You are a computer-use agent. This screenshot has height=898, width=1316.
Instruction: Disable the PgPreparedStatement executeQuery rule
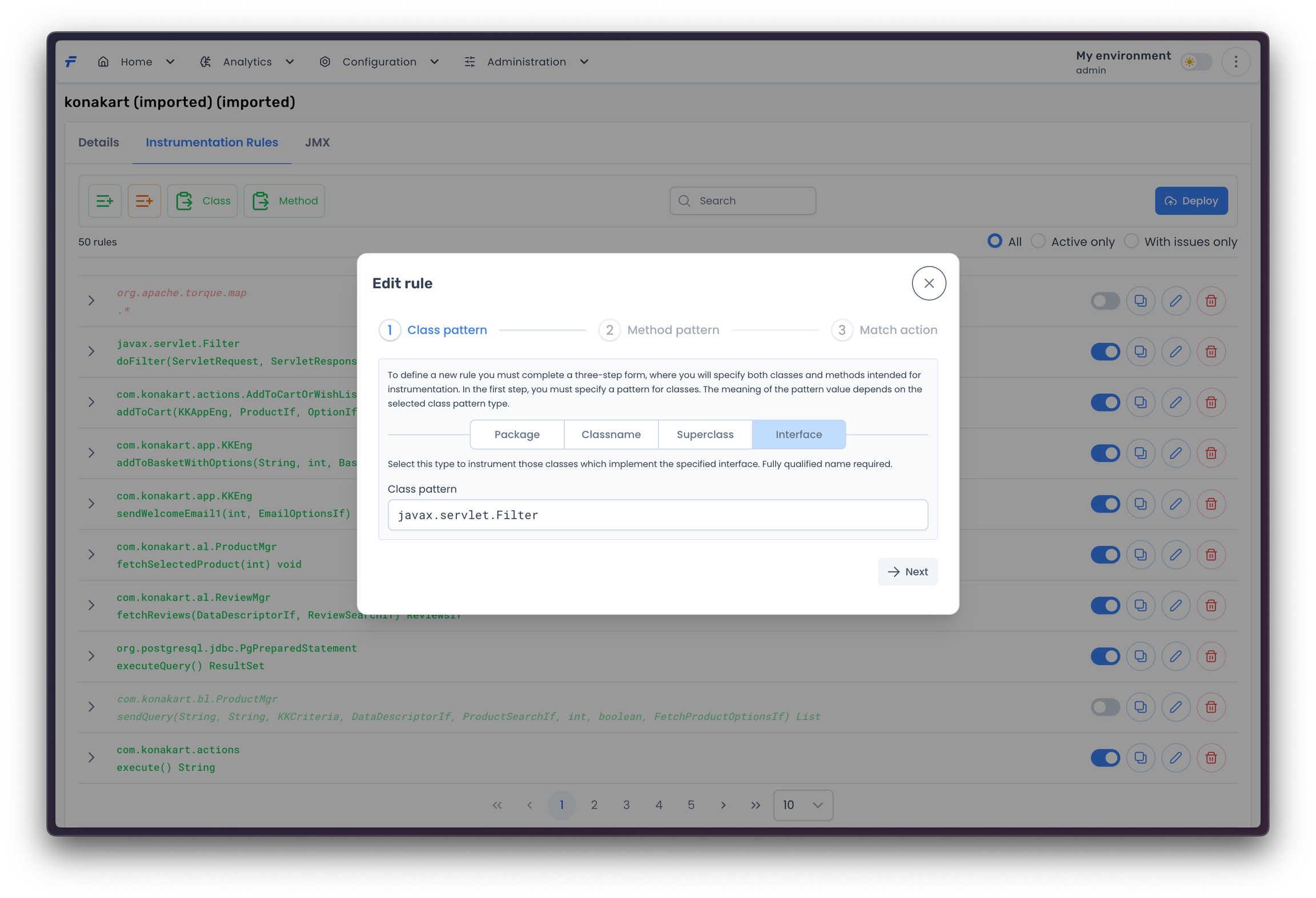point(1105,656)
